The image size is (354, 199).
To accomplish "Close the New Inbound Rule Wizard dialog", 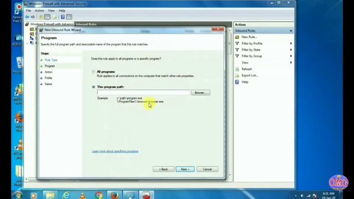I will coord(218,29).
